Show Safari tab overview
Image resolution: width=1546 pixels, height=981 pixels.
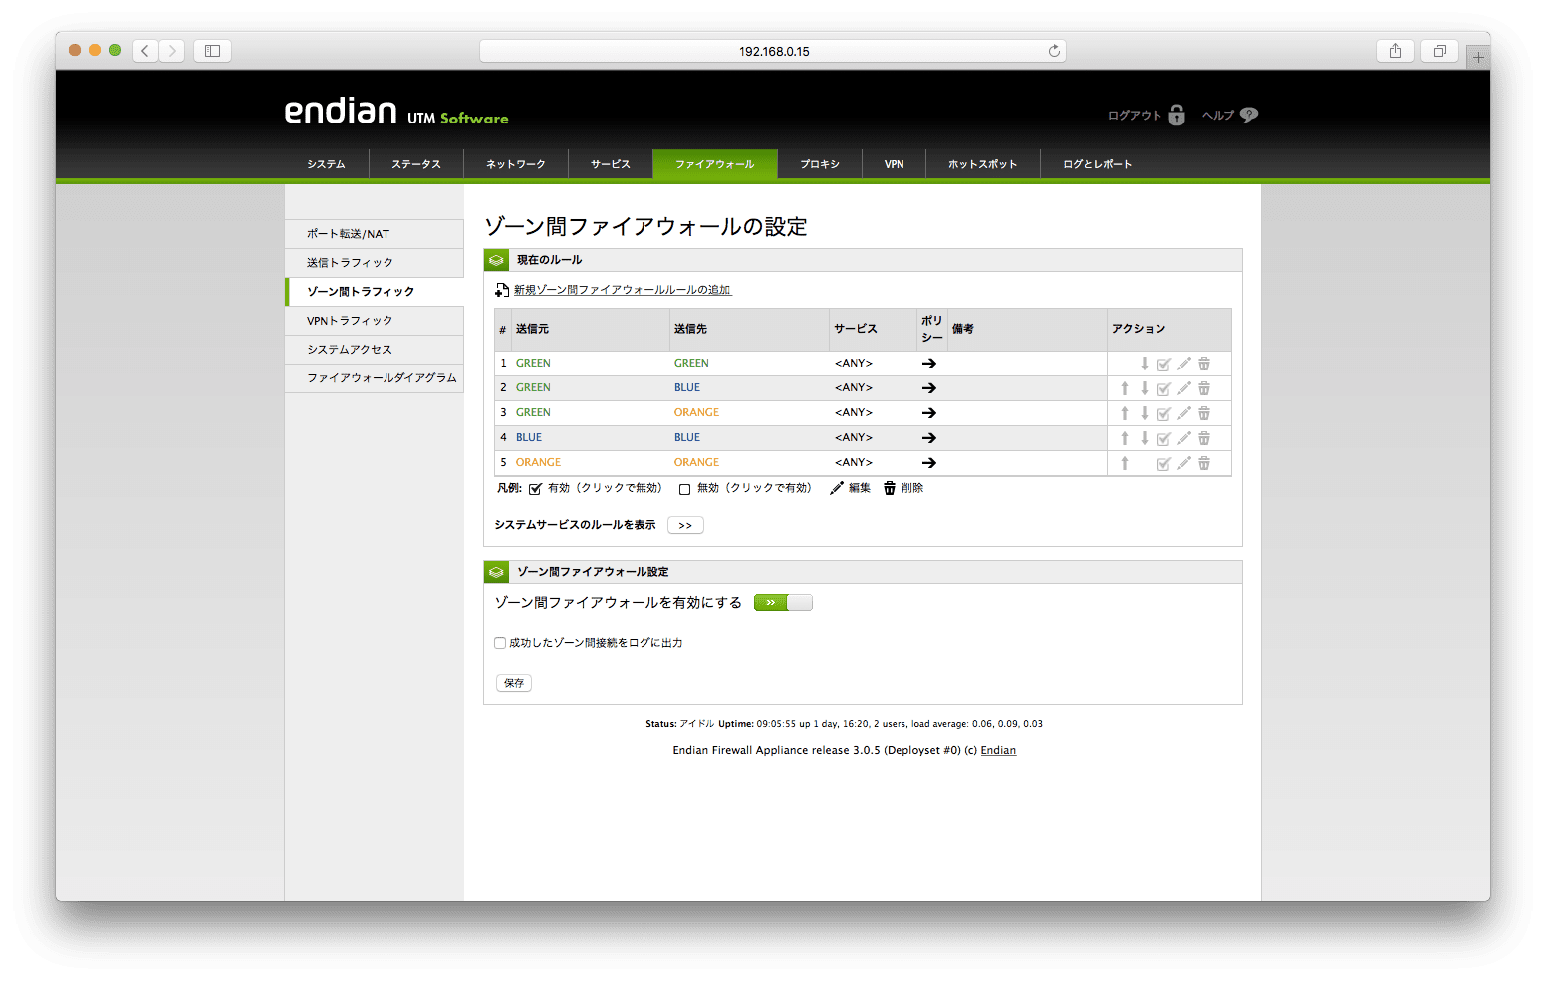[1440, 51]
